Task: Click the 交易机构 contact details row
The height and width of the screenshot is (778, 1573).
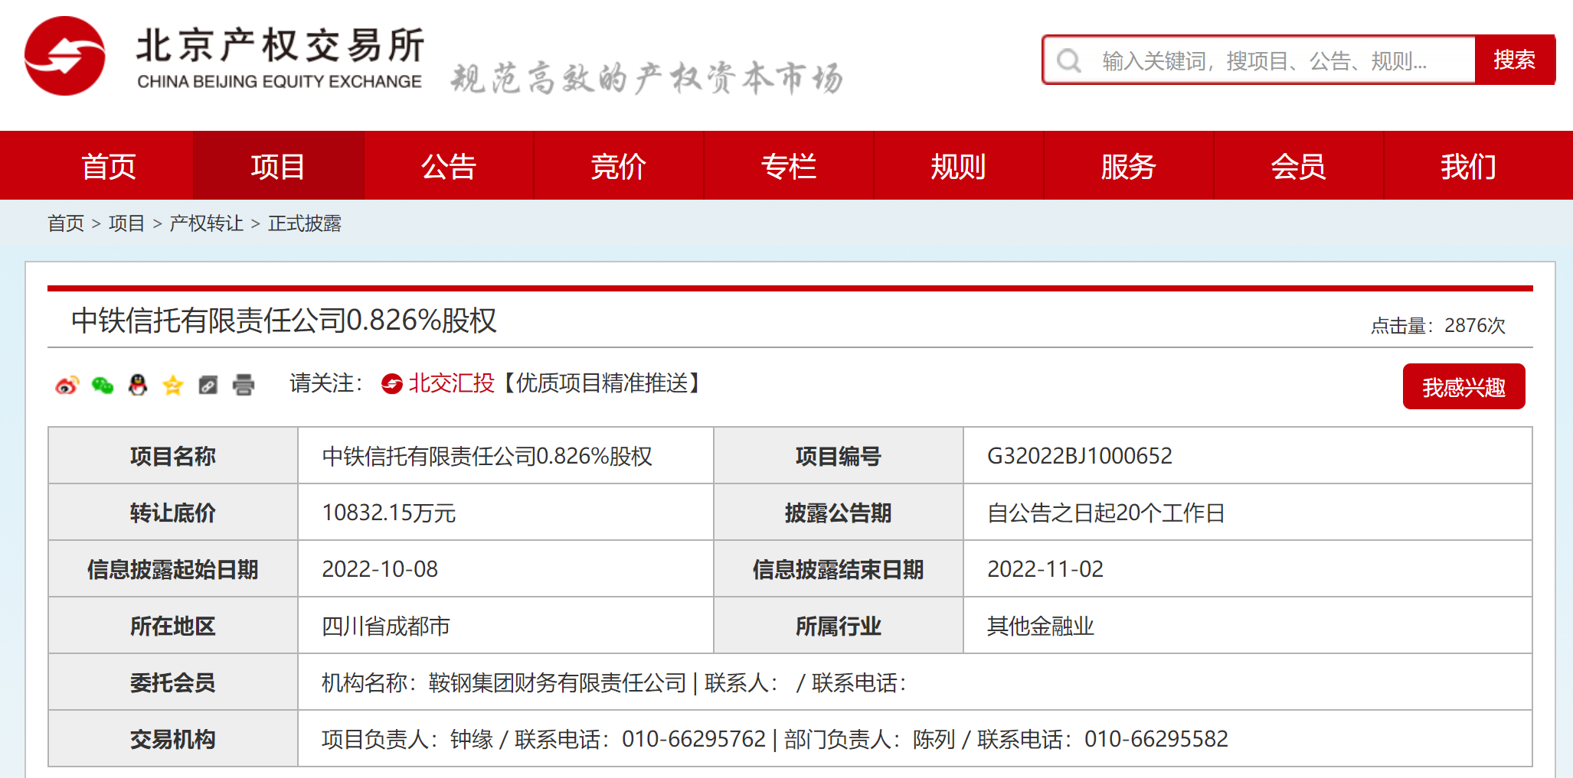Action: pos(915,739)
